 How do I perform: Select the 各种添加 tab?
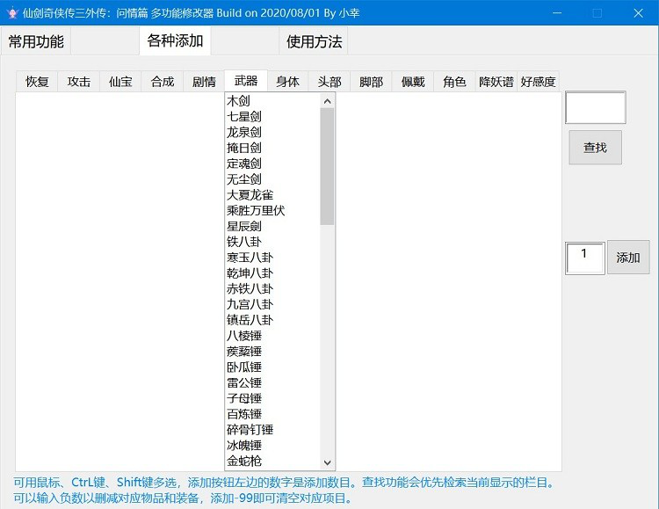click(175, 40)
